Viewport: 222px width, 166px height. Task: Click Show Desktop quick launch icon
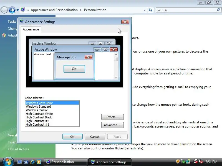point(19,162)
